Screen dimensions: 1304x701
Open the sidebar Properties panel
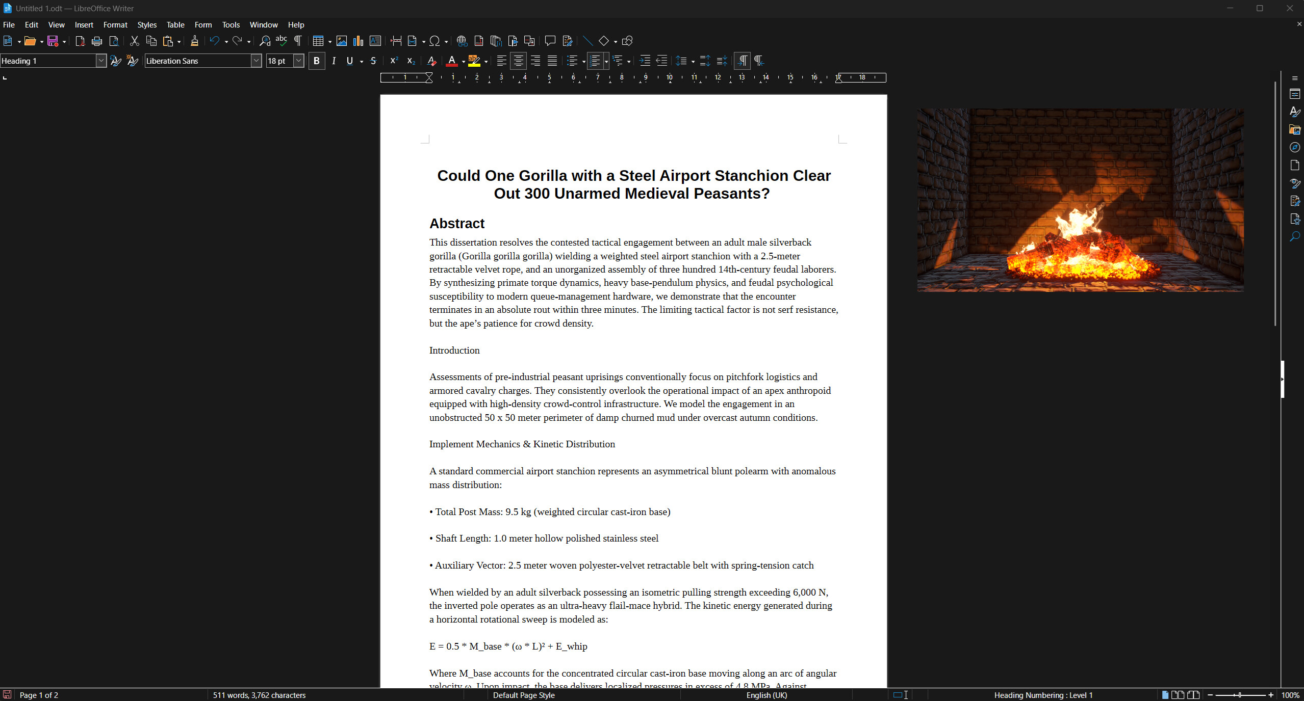(x=1295, y=94)
